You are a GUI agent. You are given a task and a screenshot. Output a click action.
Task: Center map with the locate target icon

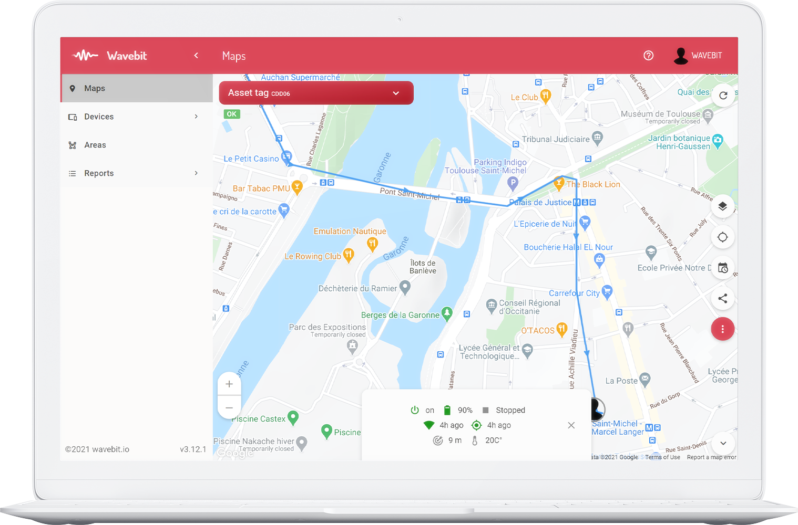tap(723, 237)
